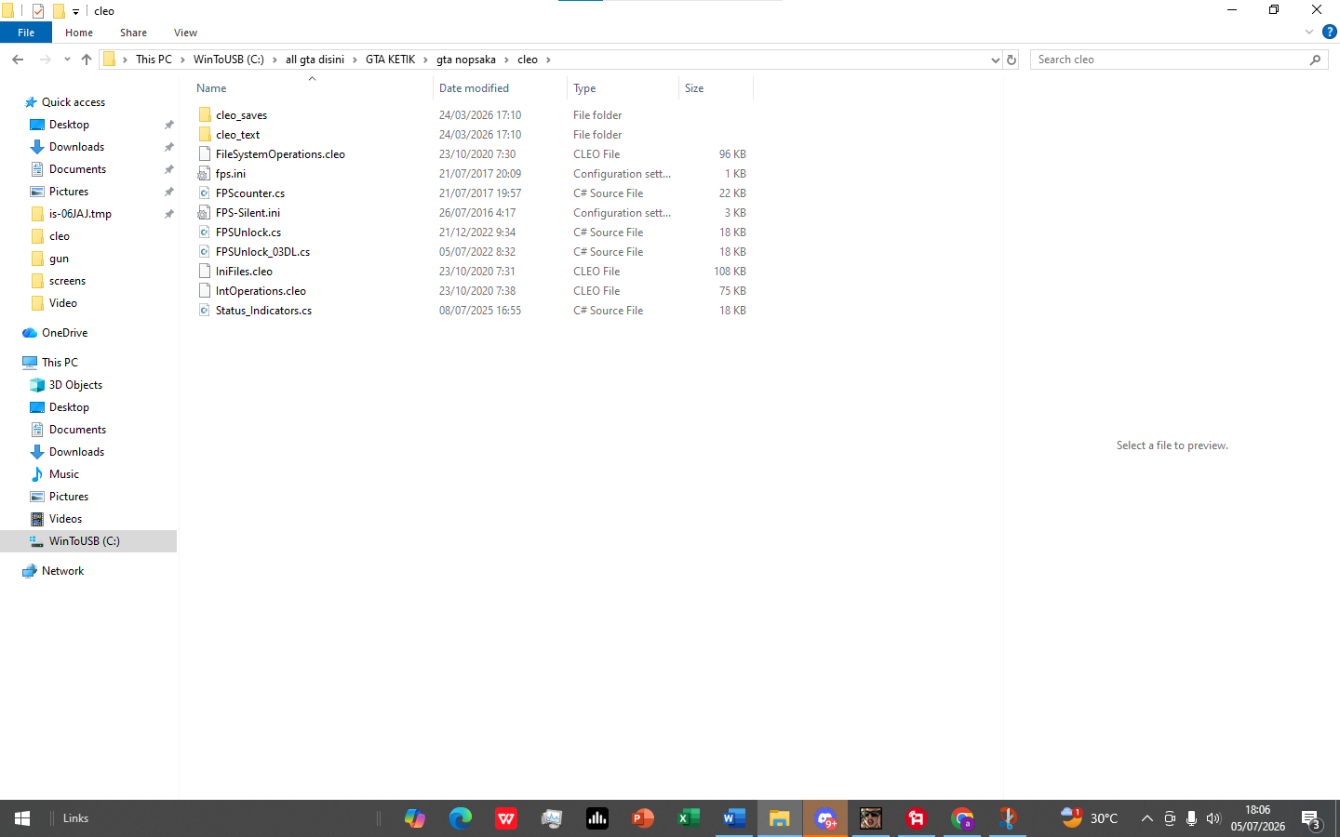Open Explorer Help icon
This screenshot has height=837, width=1340.
click(1329, 32)
